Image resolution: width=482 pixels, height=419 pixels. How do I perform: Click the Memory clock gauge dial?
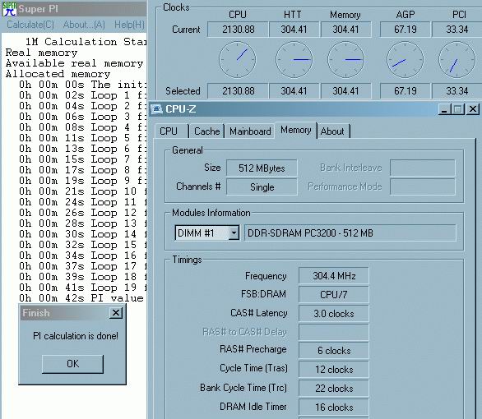pos(345,59)
